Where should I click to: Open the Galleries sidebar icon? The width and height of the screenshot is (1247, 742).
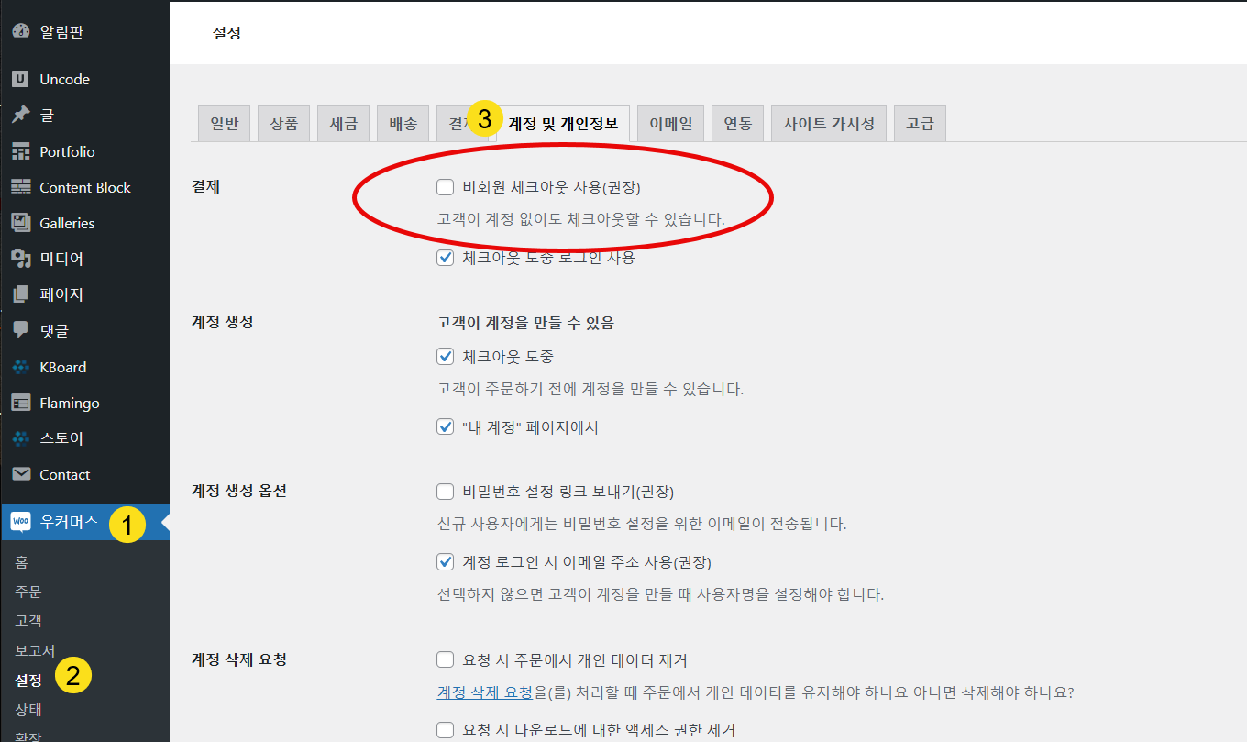click(x=20, y=222)
